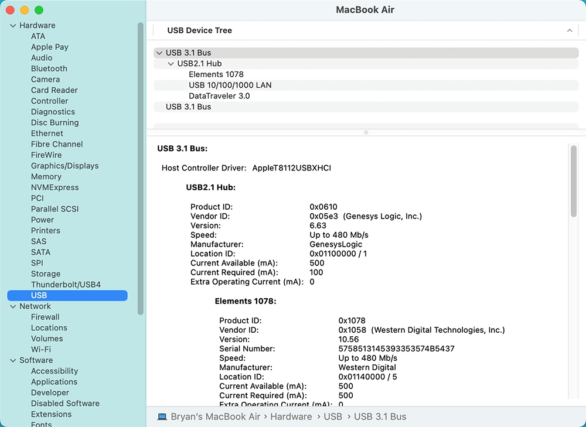
Task: Open the Bluetooth hardware section
Action: pyautogui.click(x=49, y=69)
